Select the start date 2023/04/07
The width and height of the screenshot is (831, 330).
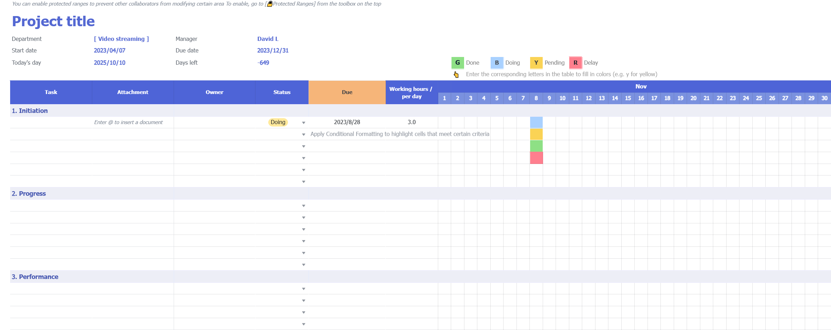(x=109, y=50)
